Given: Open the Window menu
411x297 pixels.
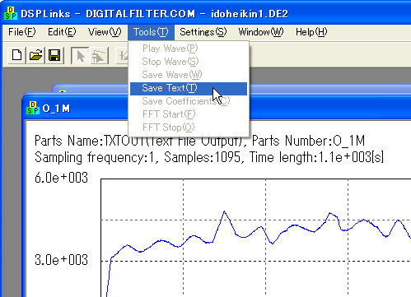Looking at the screenshot, I should pos(261,32).
